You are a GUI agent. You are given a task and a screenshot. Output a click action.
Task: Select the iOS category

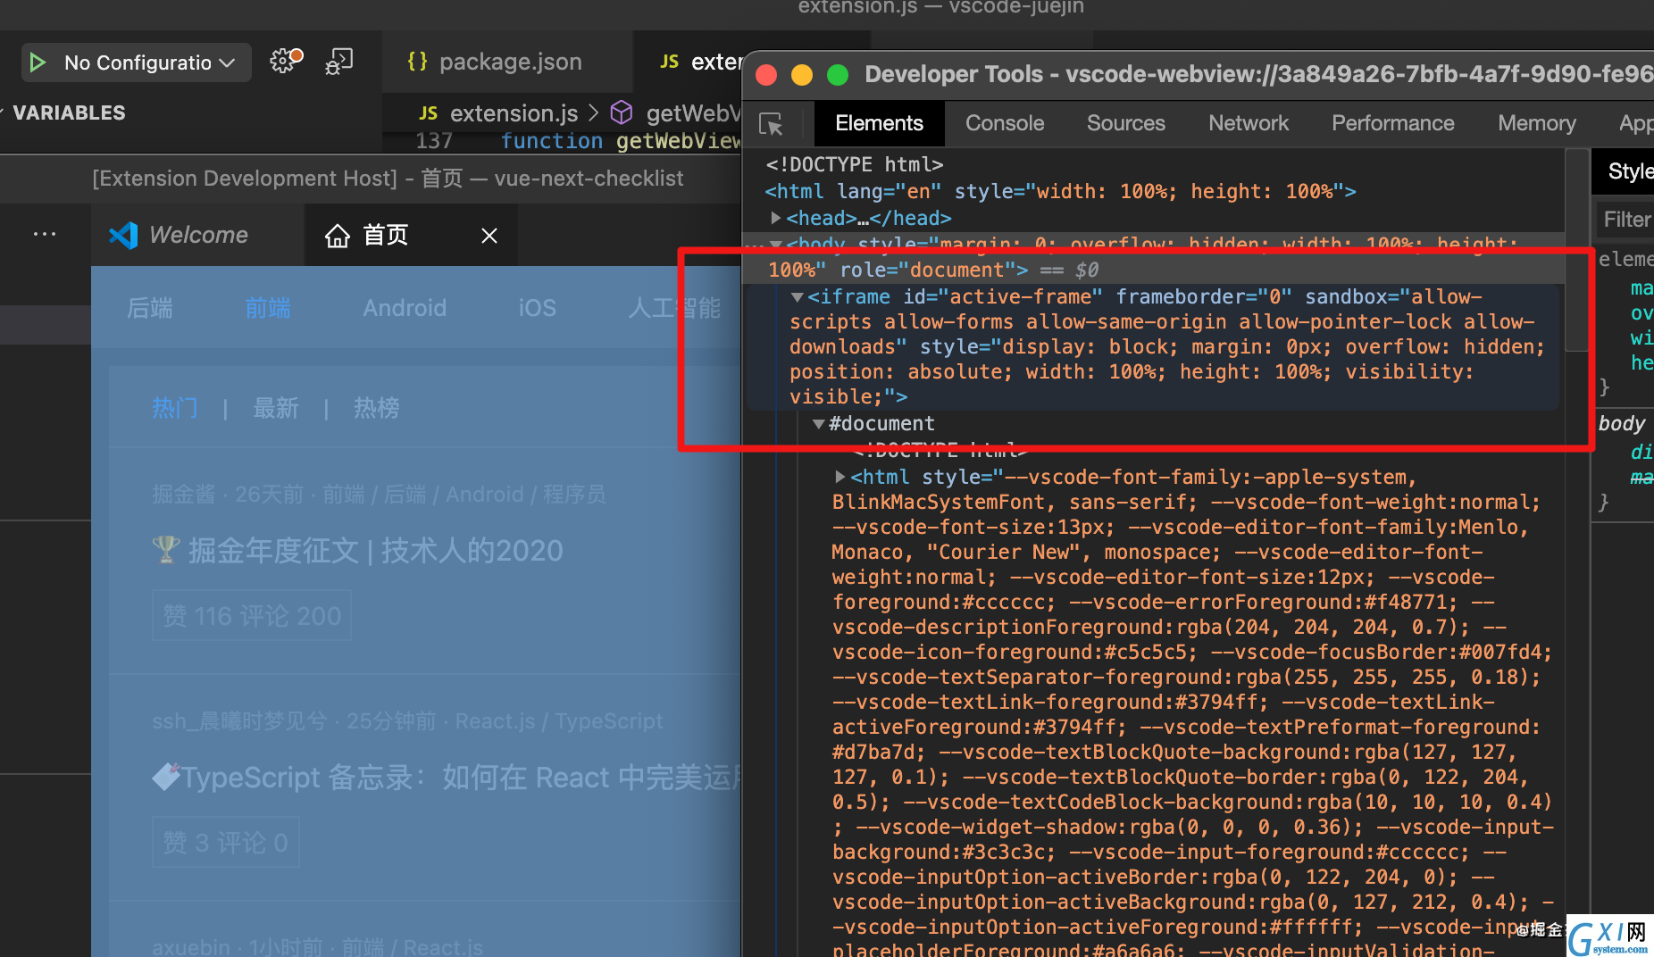pyautogui.click(x=537, y=308)
